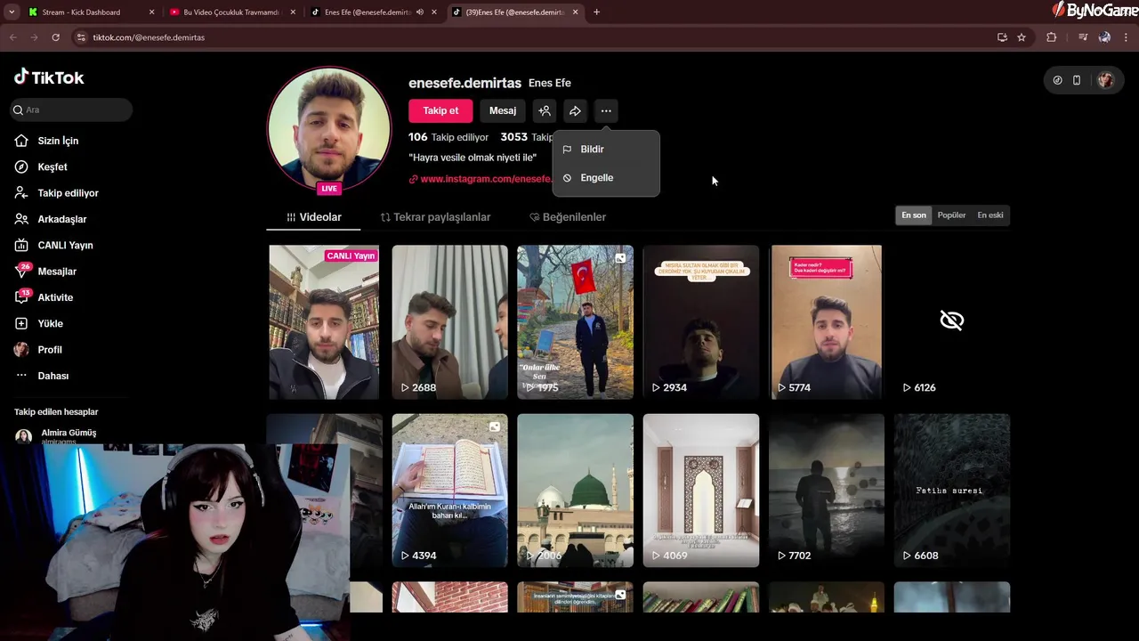Open the instagram.com profile link
Screen dimensions: 1139x641
coord(481,179)
